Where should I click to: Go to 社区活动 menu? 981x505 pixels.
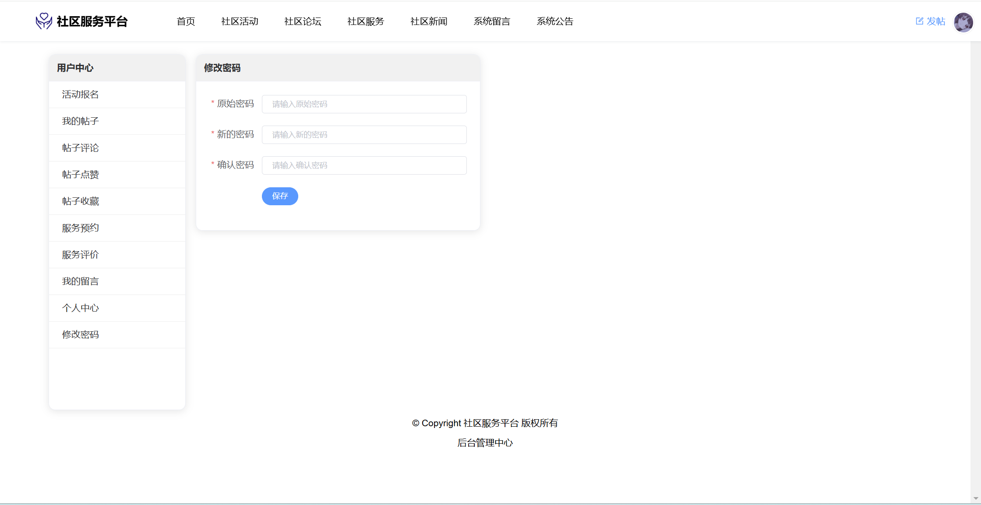point(240,21)
